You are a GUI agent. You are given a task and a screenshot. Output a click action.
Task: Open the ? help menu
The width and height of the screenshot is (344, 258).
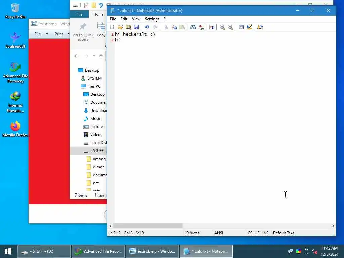pyautogui.click(x=165, y=19)
